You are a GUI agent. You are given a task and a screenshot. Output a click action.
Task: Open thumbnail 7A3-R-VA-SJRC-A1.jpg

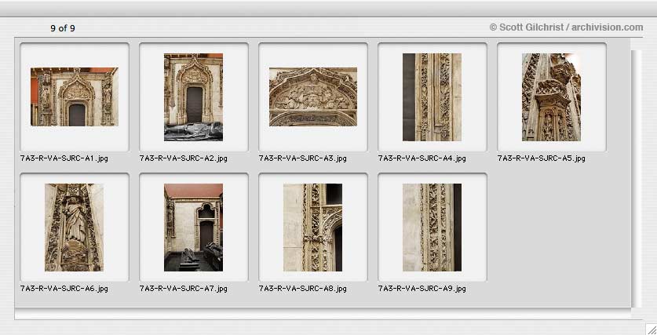click(x=75, y=96)
